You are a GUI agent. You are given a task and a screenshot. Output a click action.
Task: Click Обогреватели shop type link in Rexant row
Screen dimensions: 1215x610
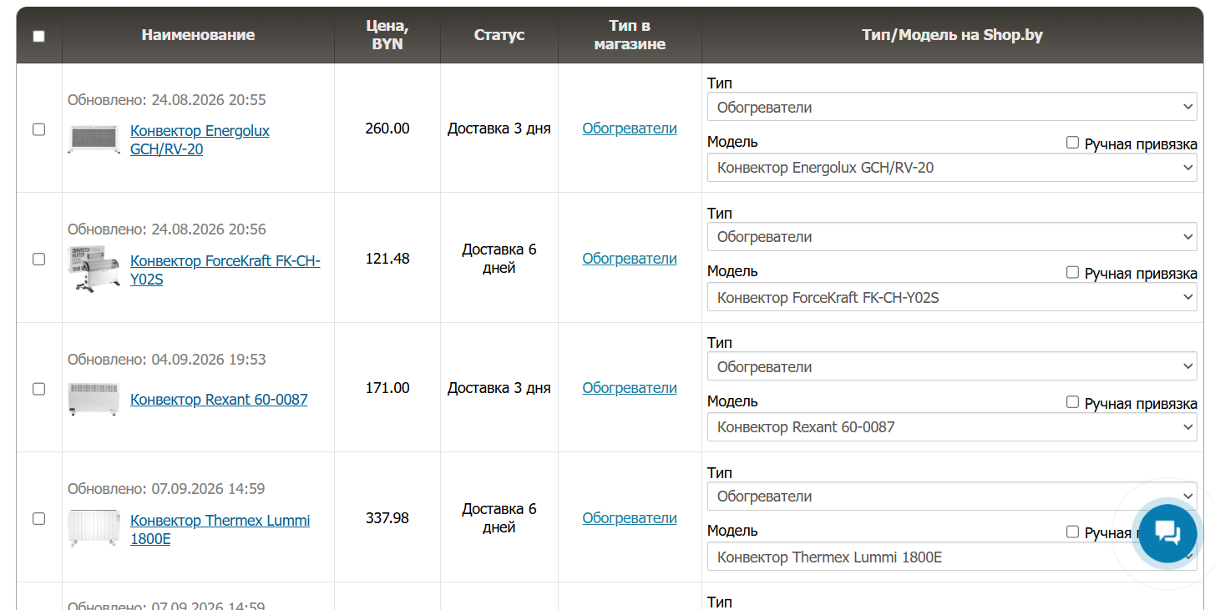630,388
